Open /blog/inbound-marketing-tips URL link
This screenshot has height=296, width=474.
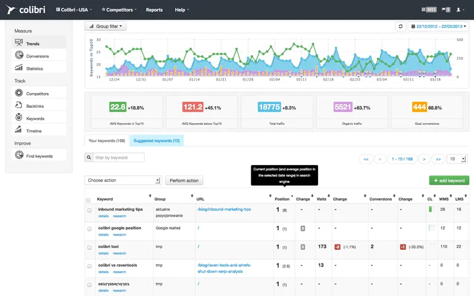pyautogui.click(x=224, y=209)
